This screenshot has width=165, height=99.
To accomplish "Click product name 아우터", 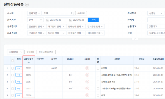I will (104, 68).
